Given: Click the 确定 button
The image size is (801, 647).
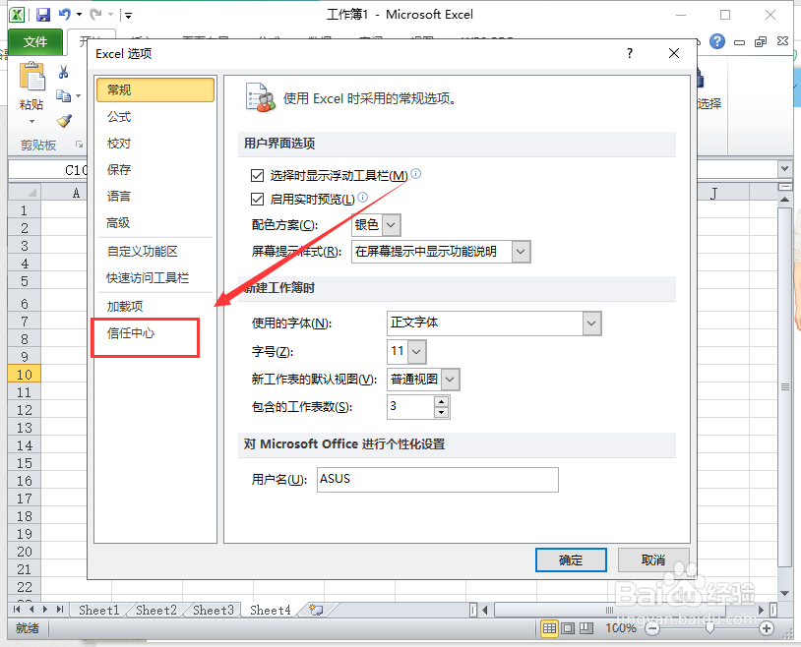Looking at the screenshot, I should pos(571,560).
